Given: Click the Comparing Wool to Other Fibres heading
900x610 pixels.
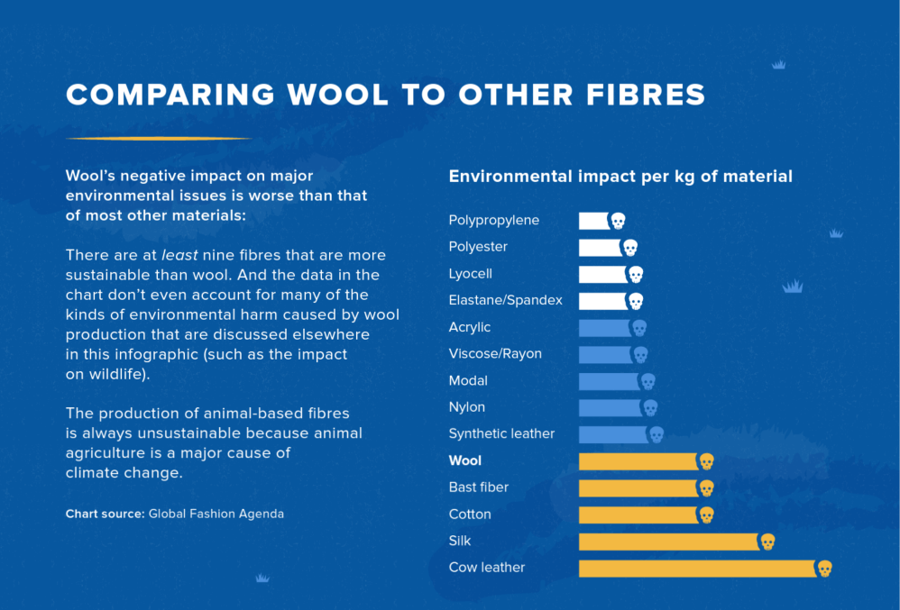Looking at the screenshot, I should point(386,95).
